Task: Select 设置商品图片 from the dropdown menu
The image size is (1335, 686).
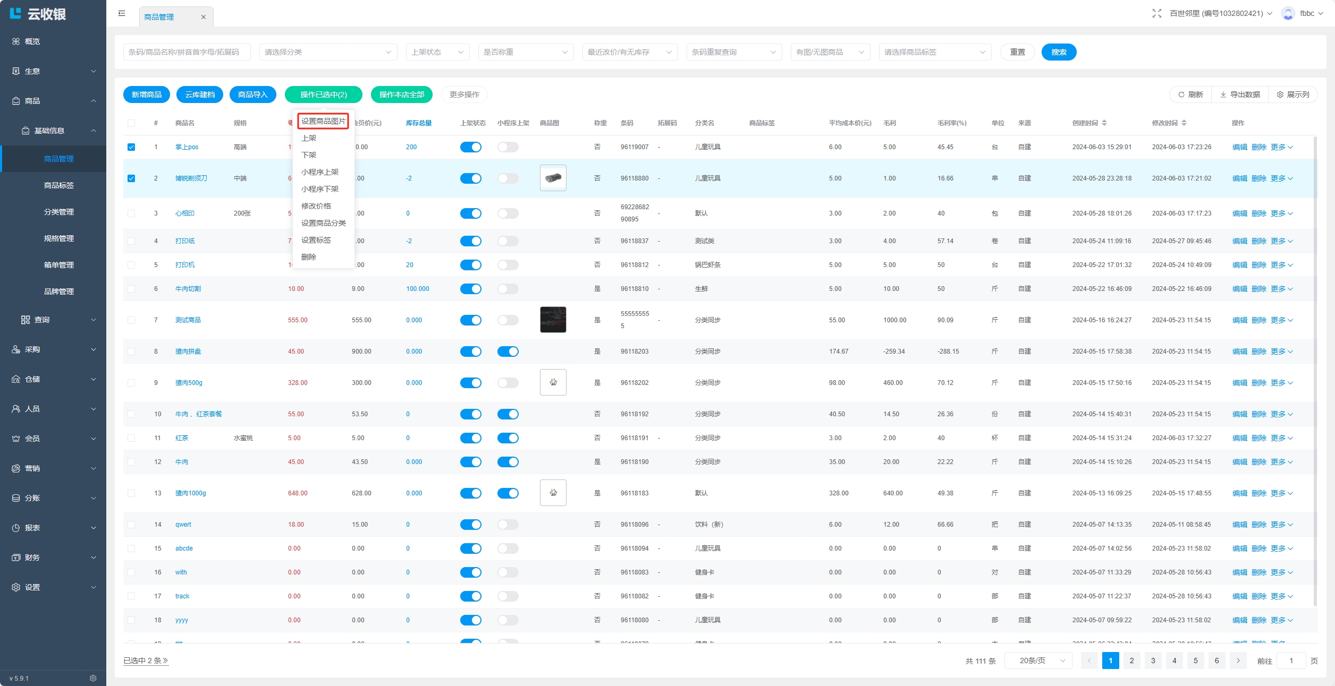Action: [x=323, y=121]
